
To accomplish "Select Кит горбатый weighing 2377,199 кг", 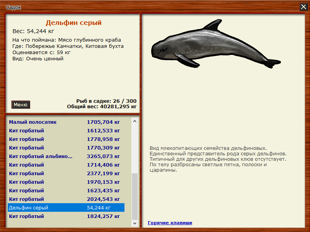I will tap(26, 173).
